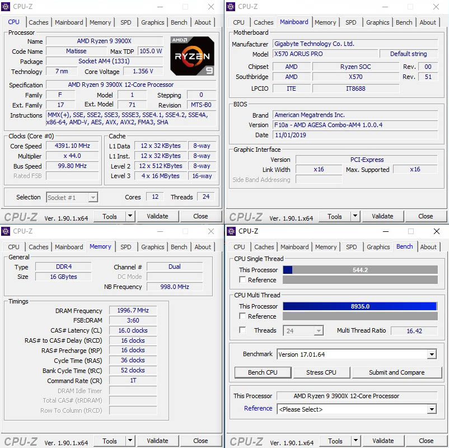Enable Reference checkbox under CPU Single Thread
The height and width of the screenshot is (448, 449).
click(x=242, y=279)
